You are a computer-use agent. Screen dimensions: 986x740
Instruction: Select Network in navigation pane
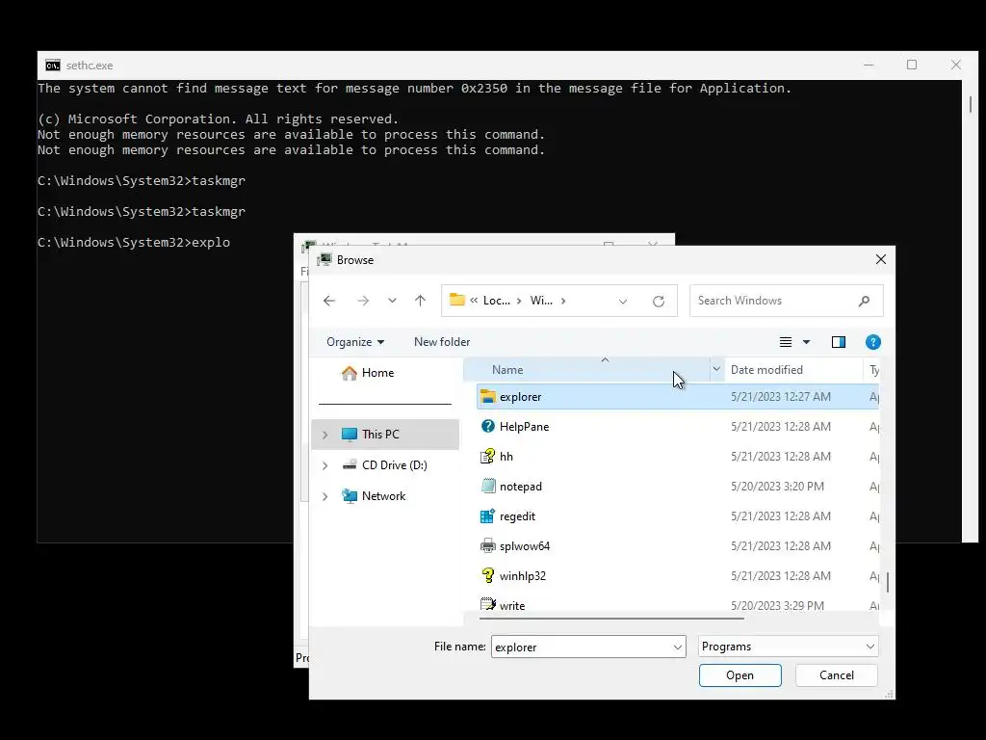point(383,496)
